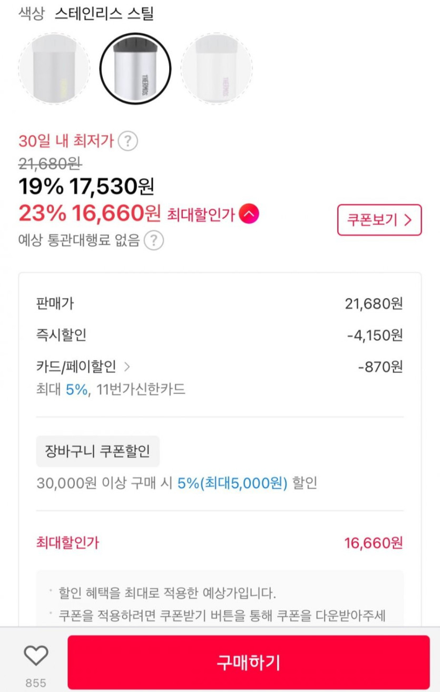Open the 쿠폰보기 coupon button
The height and width of the screenshot is (692, 440).
(379, 220)
